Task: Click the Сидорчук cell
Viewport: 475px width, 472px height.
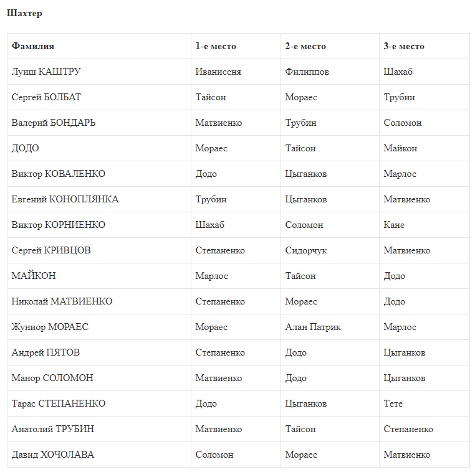Action: (x=306, y=250)
